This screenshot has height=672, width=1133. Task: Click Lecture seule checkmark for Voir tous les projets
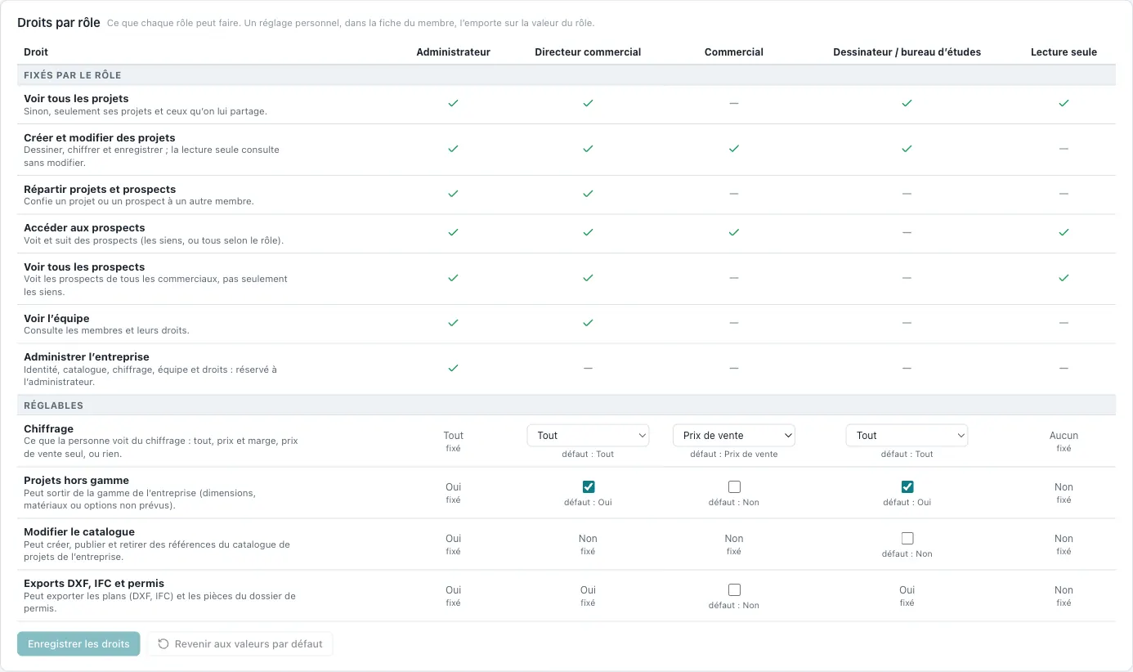tap(1064, 104)
